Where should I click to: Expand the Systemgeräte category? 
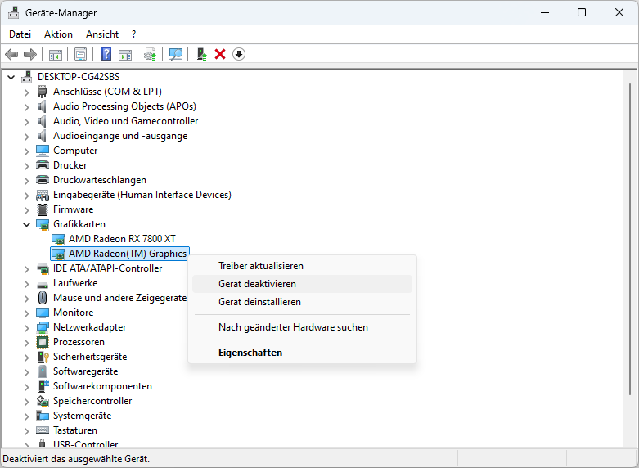click(26, 416)
